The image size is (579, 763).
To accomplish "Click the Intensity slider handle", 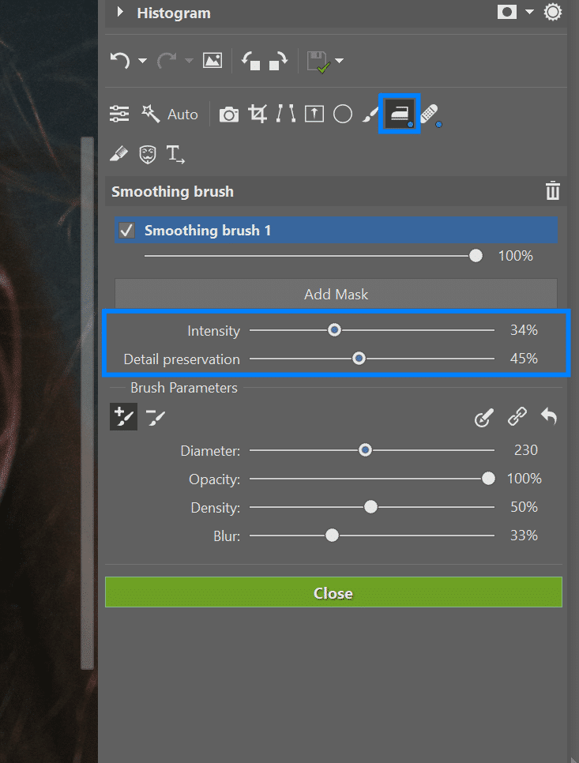I will point(335,330).
